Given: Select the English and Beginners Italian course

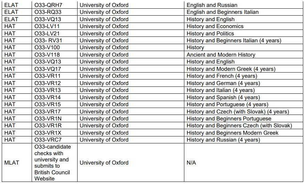Looking at the screenshot, I should coord(223,12).
